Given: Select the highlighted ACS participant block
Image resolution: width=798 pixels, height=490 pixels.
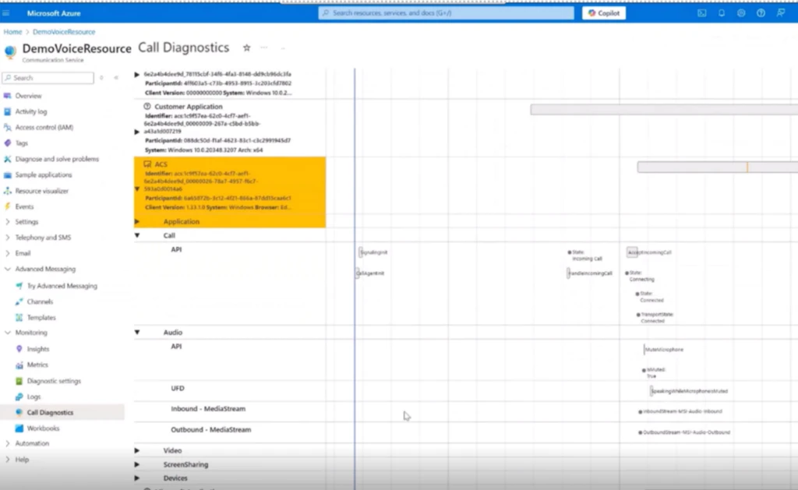Looking at the screenshot, I should pyautogui.click(x=228, y=187).
